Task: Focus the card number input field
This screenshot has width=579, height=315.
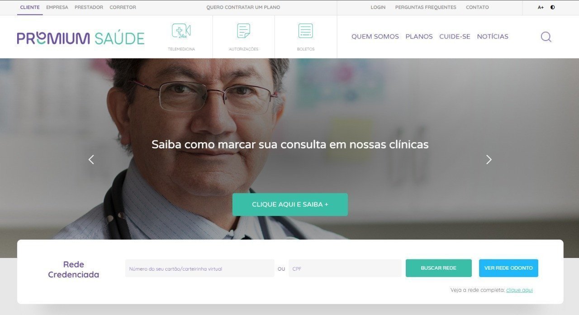Action: [x=199, y=268]
